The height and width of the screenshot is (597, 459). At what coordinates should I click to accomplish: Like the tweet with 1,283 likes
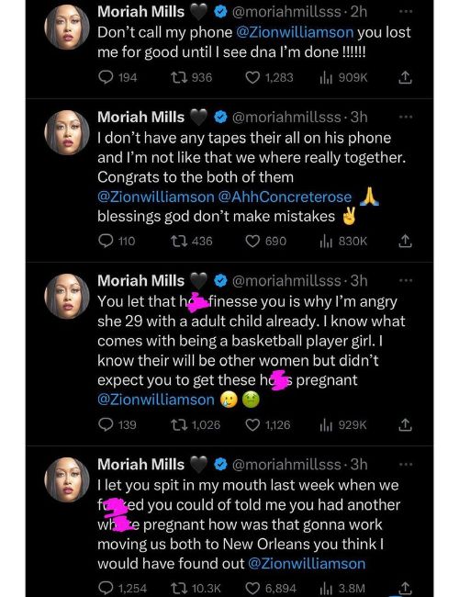[x=269, y=78]
